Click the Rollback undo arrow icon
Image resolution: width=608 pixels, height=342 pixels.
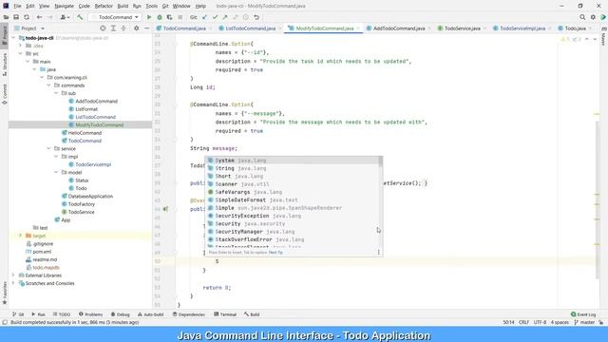[256, 17]
